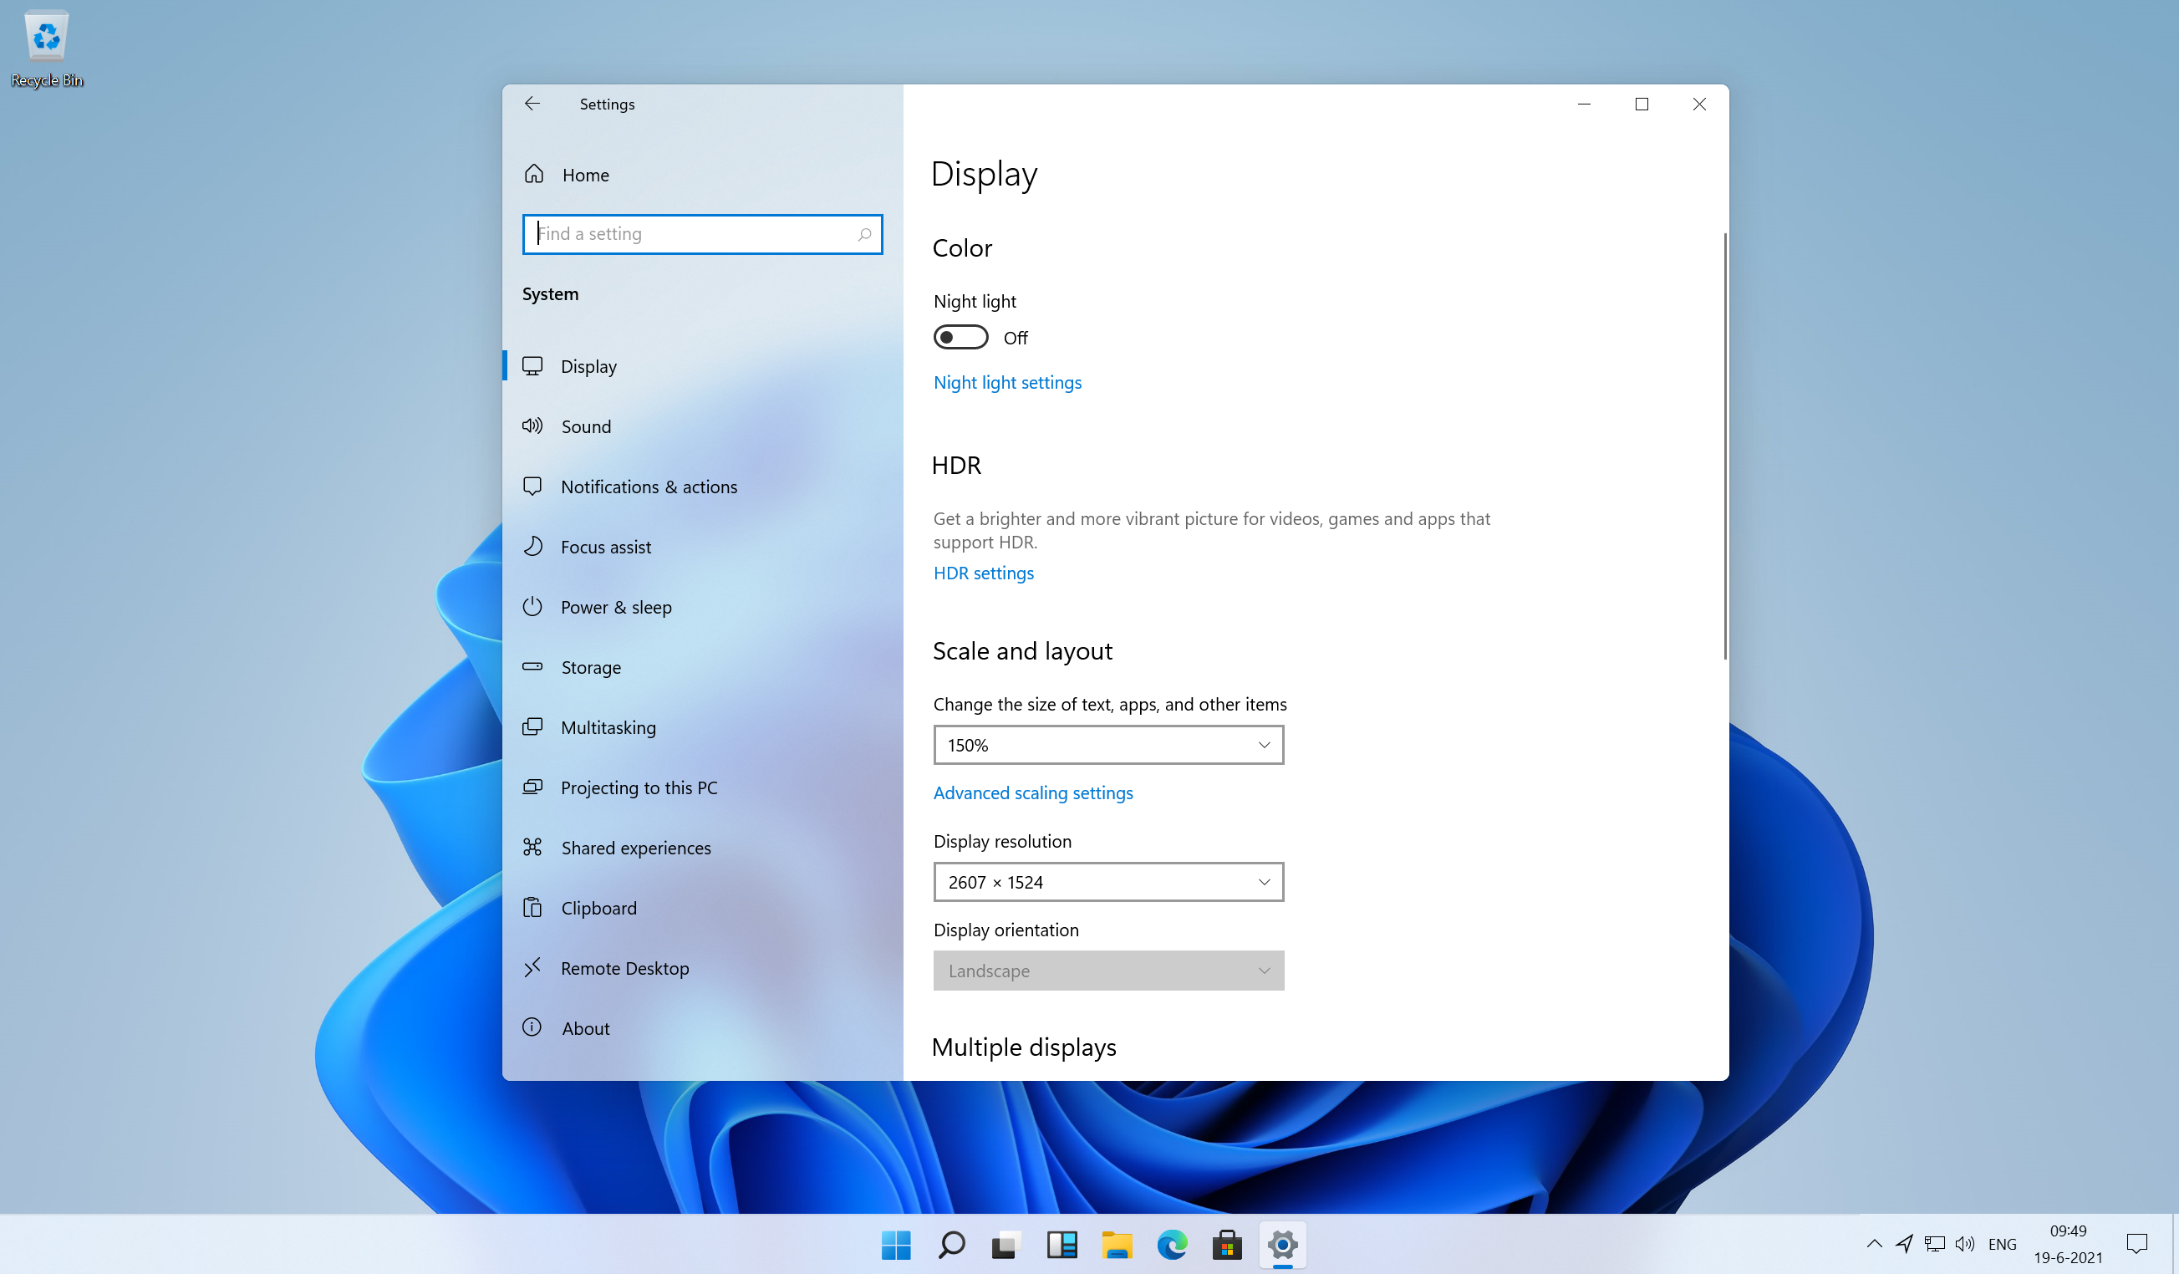The width and height of the screenshot is (2179, 1274).
Task: Open Storage settings
Action: coord(590,665)
